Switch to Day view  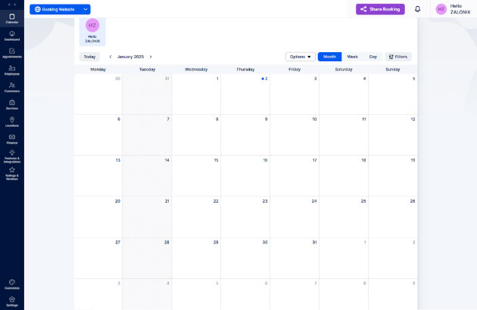[x=373, y=57]
